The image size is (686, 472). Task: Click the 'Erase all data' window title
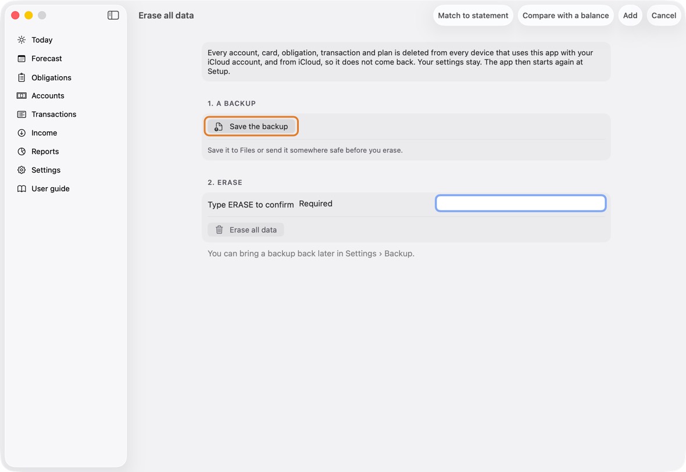(x=166, y=15)
